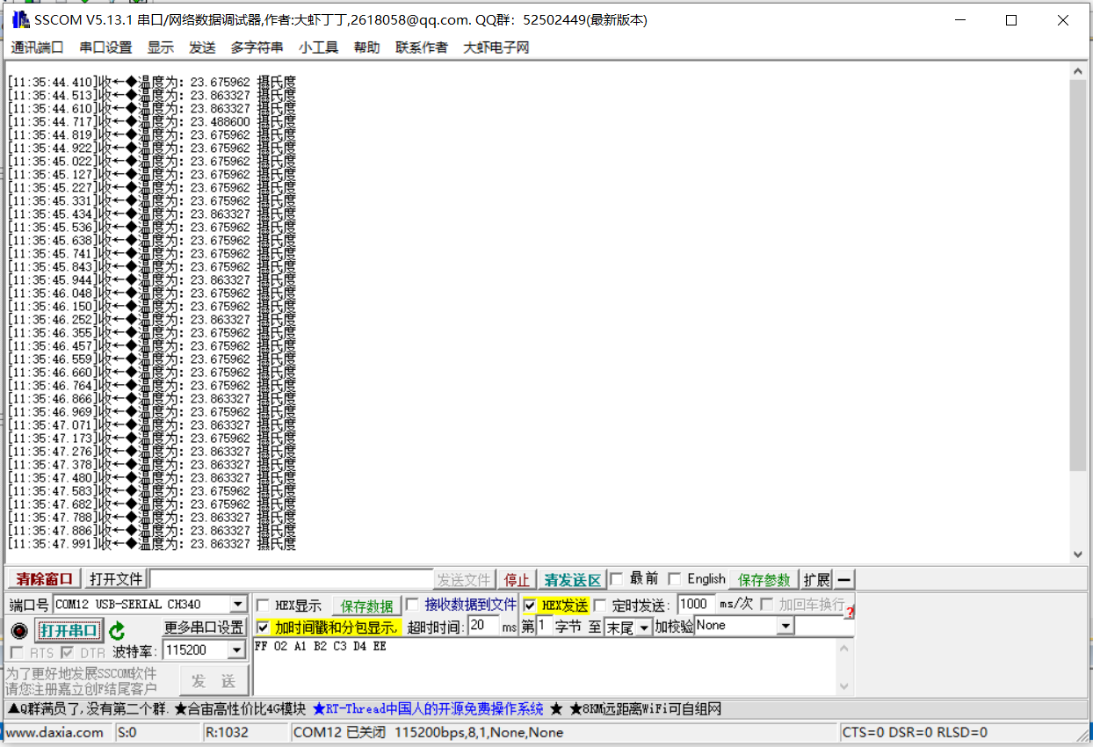1093x747 pixels.
Task: Click the send area scroll down arrow
Action: coord(844,686)
